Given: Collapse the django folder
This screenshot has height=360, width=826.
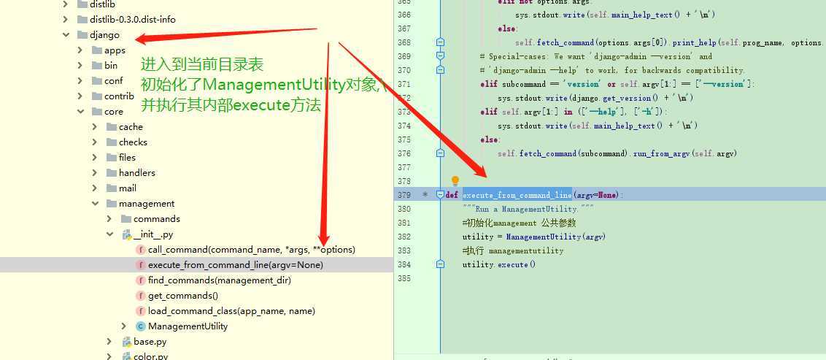Looking at the screenshot, I should (66, 35).
